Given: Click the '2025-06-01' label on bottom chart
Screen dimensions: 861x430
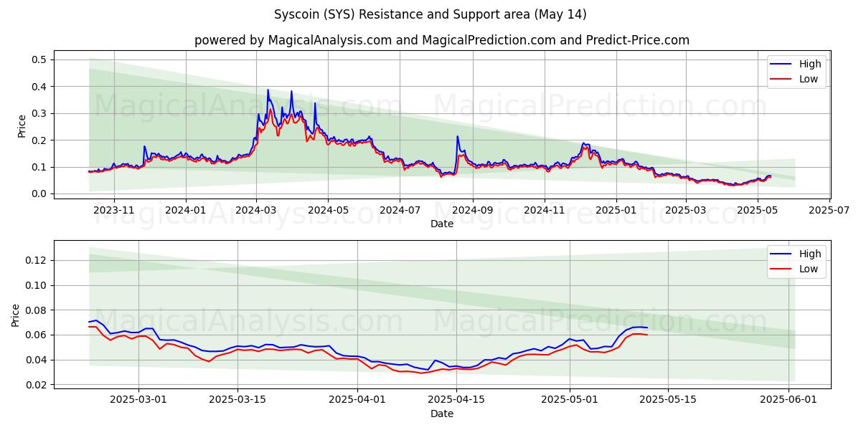Looking at the screenshot, I should pyautogui.click(x=789, y=401).
